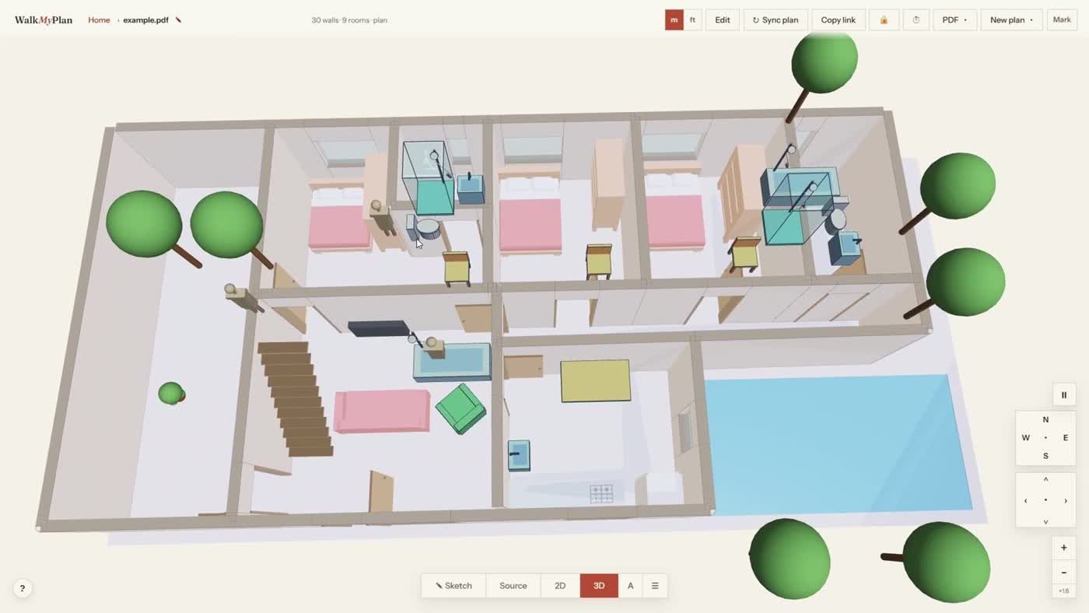Zoom out with the minus button

coord(1064,573)
